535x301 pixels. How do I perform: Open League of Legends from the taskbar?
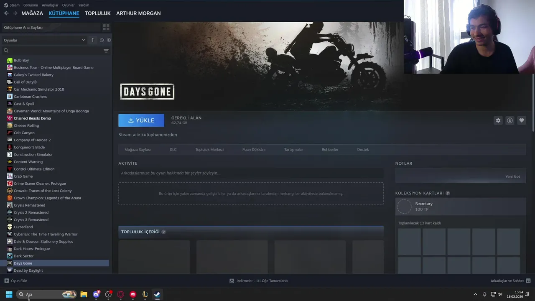pyautogui.click(x=145, y=294)
